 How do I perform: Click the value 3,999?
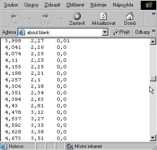(x=13, y=41)
